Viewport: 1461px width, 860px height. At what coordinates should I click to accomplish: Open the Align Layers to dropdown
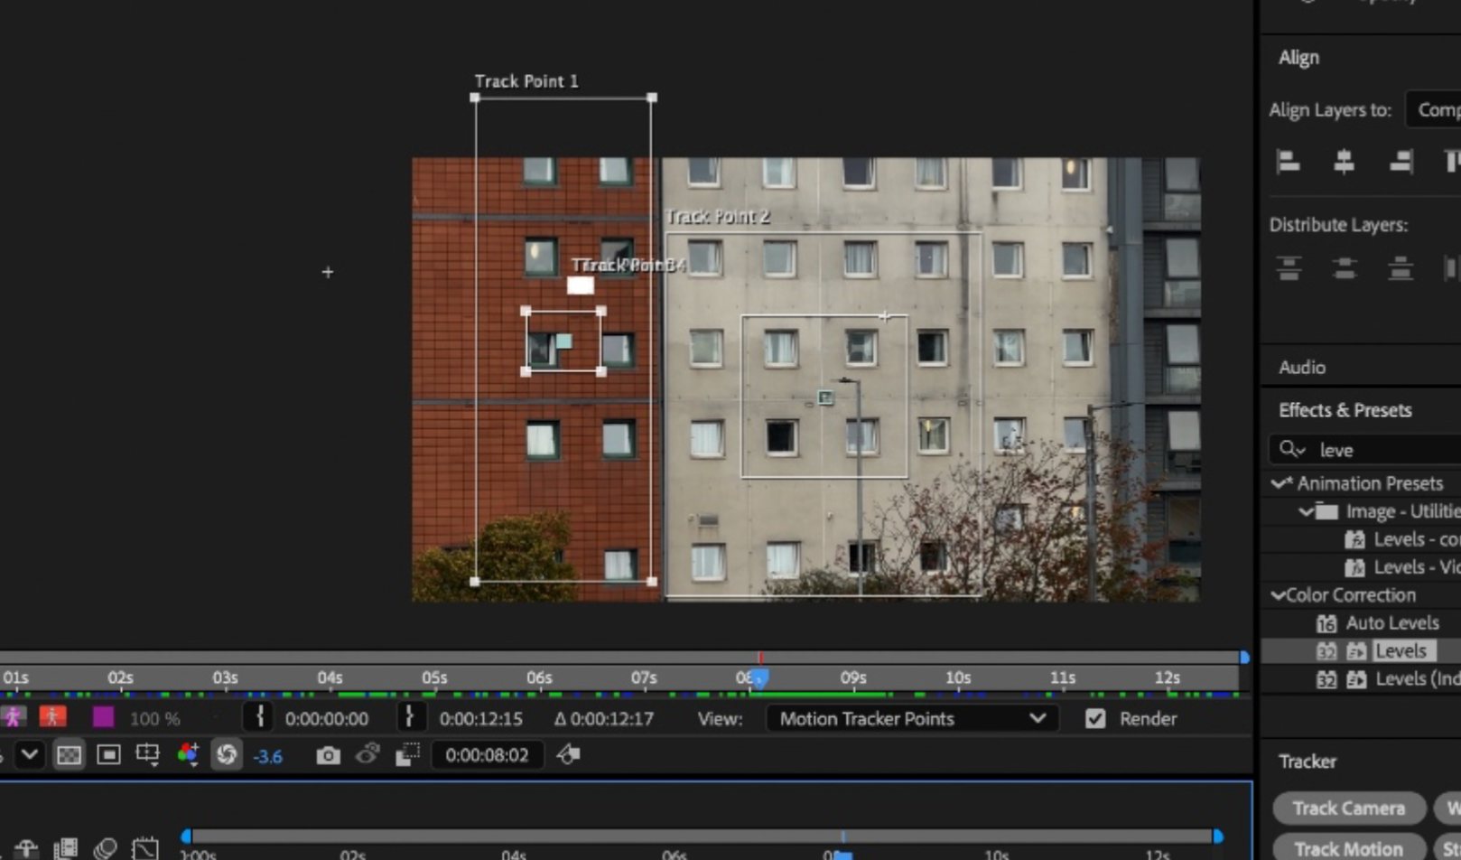pyautogui.click(x=1434, y=110)
